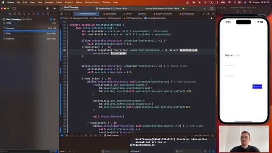The image size is (272, 153).
Task: Switch to the Media tab
Action: (142, 14)
